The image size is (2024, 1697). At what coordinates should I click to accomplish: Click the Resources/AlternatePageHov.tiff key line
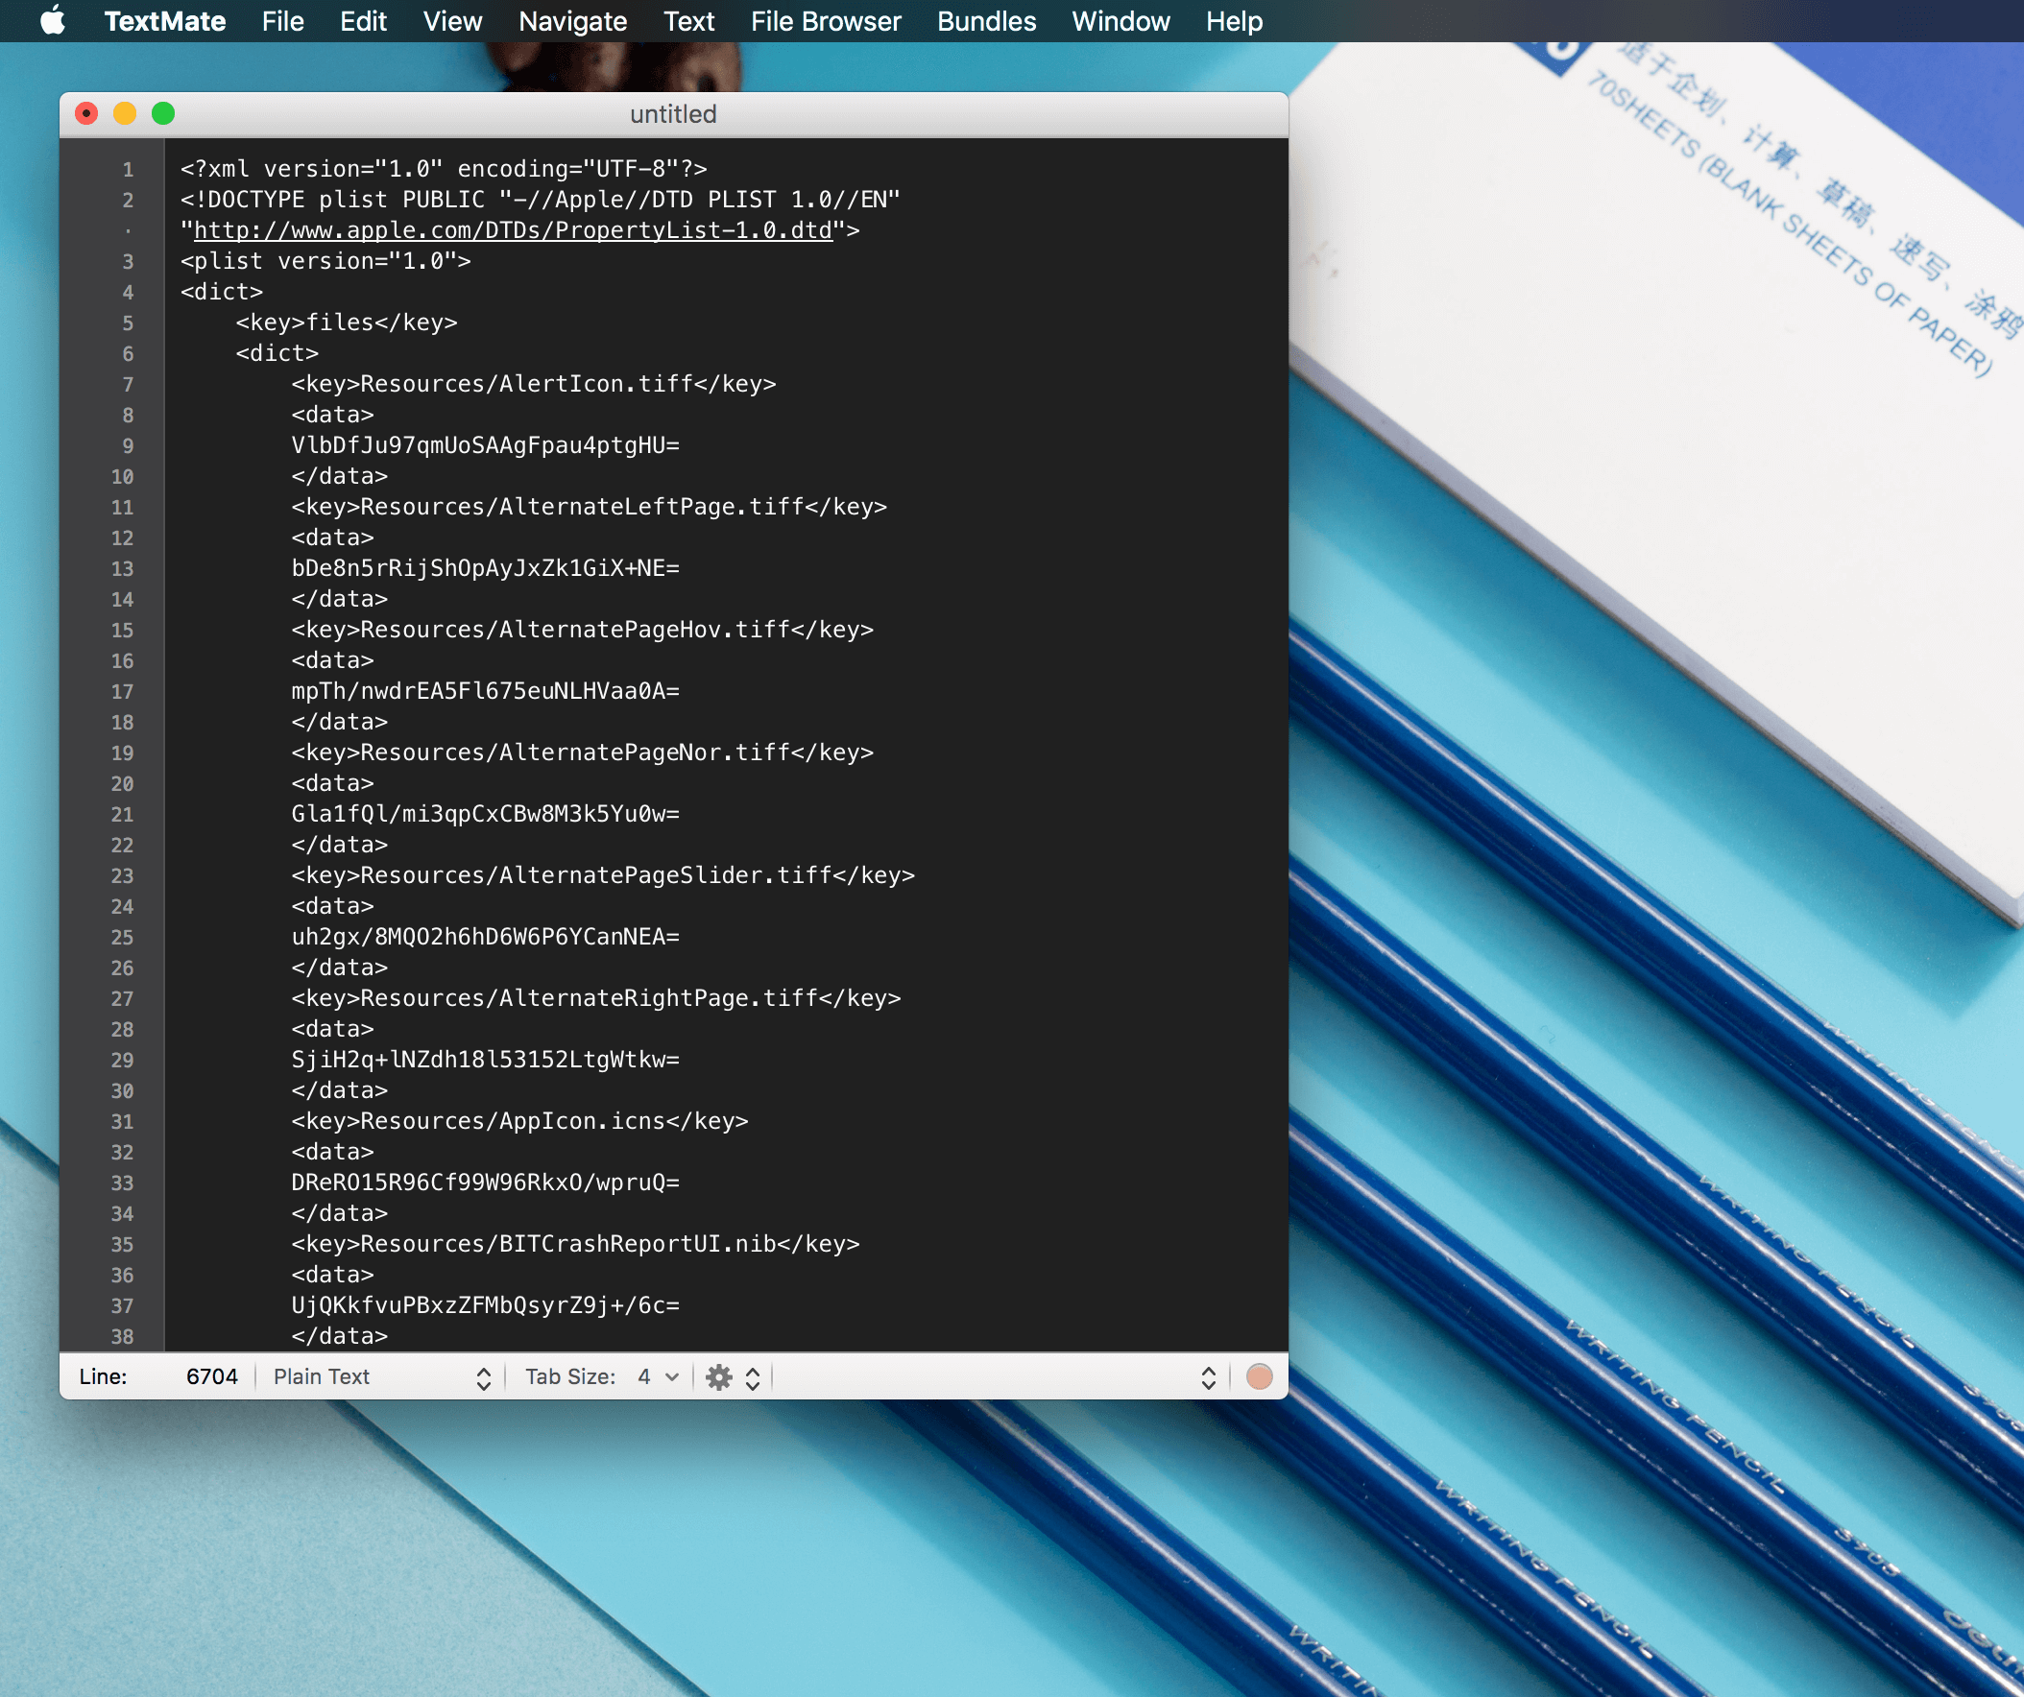click(x=582, y=630)
